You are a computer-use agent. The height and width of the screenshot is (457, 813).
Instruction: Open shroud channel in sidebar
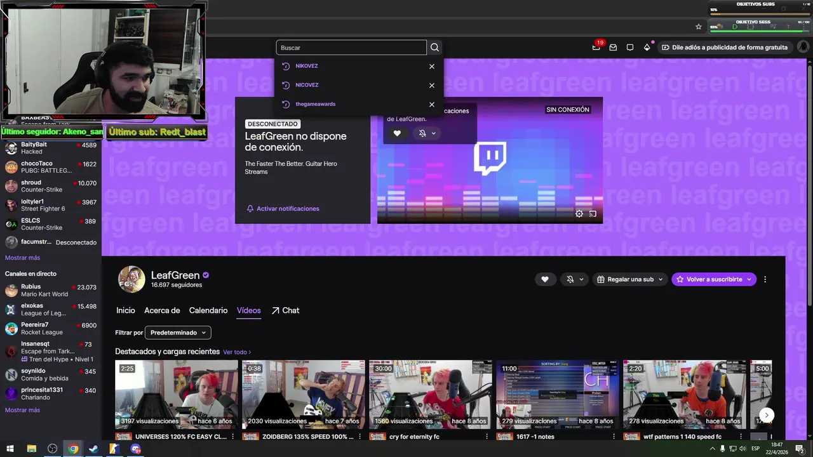point(51,186)
